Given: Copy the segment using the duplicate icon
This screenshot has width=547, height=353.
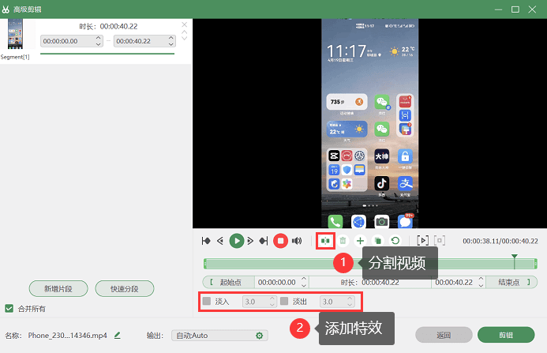Looking at the screenshot, I should click(x=378, y=241).
